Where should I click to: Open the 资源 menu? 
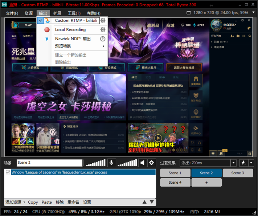29,13
